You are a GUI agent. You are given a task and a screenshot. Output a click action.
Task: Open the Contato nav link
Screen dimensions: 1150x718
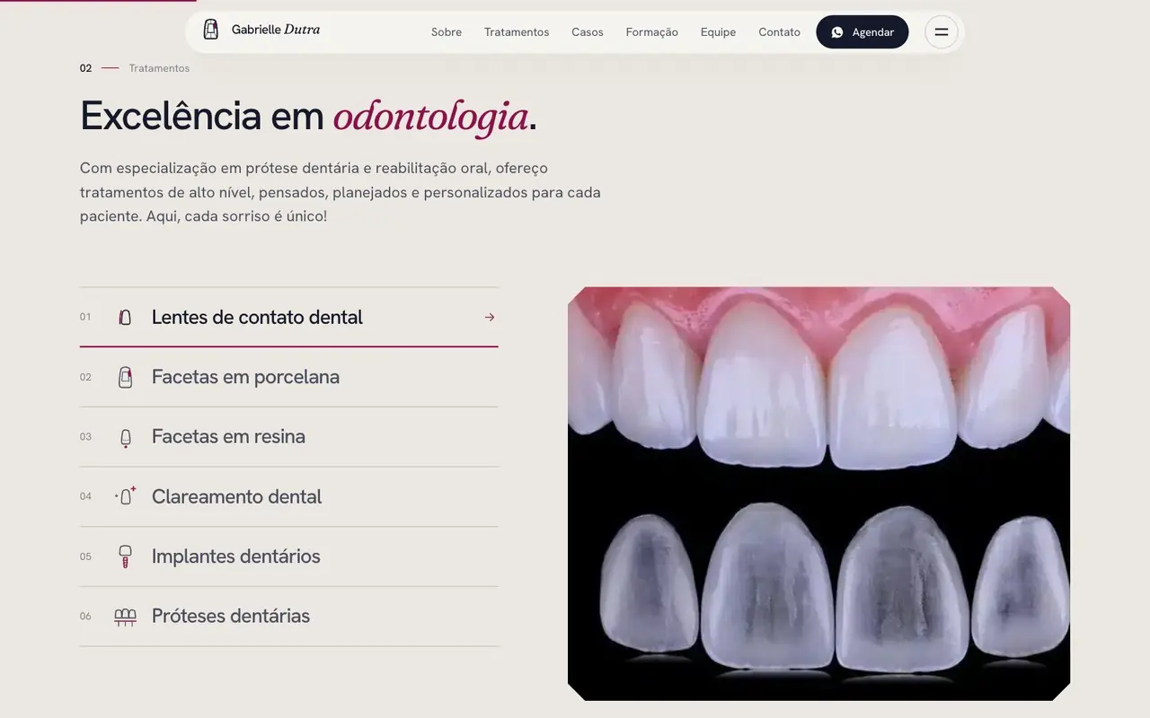coord(779,32)
